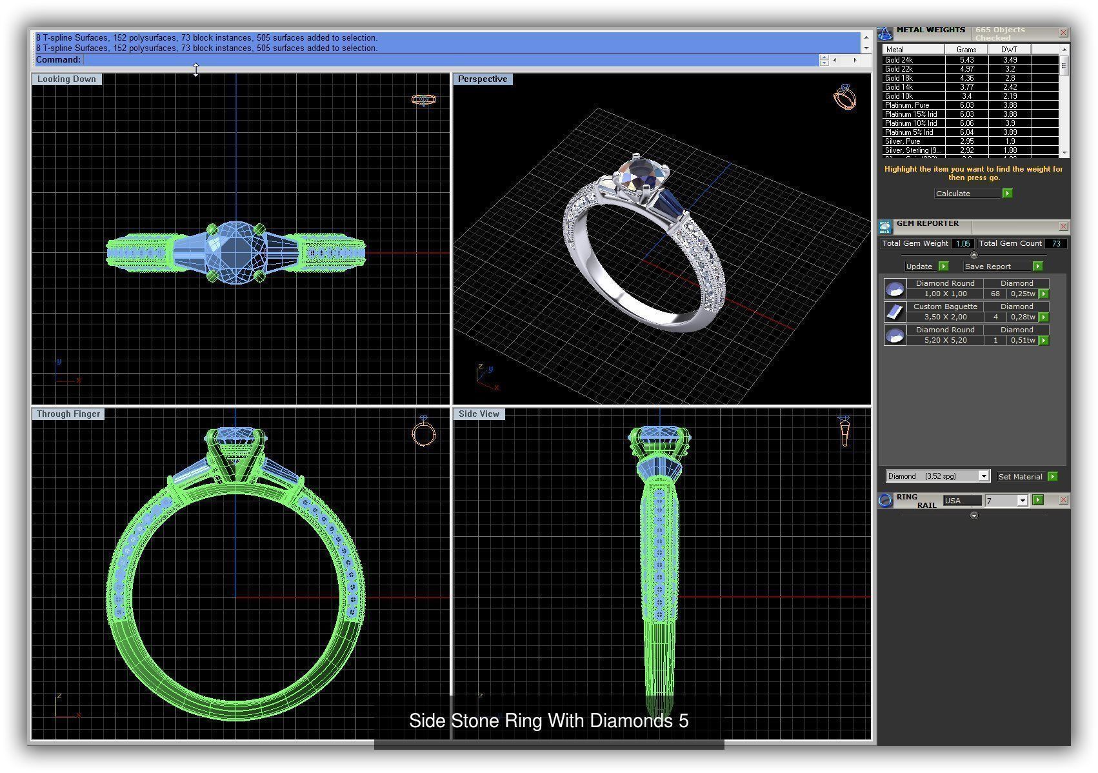Select the Platinum 5% Irid row

971,132
